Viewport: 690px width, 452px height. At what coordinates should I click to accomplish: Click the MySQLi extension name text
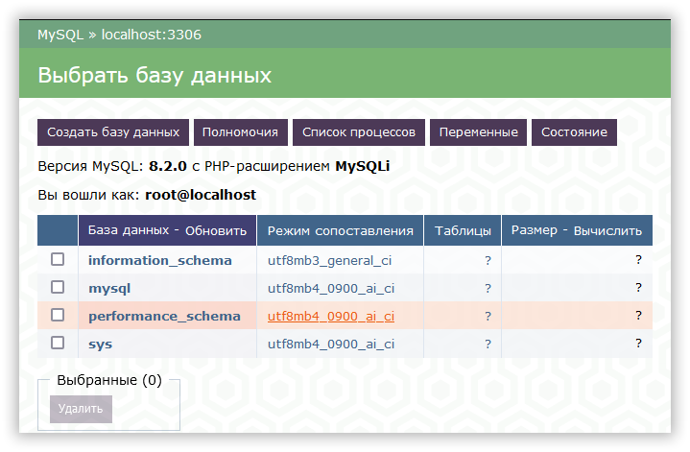click(363, 166)
